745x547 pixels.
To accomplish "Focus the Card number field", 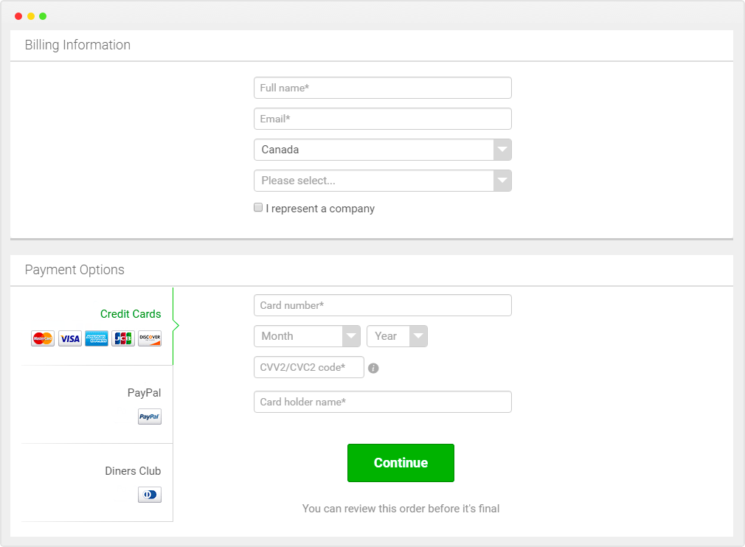I will point(383,305).
